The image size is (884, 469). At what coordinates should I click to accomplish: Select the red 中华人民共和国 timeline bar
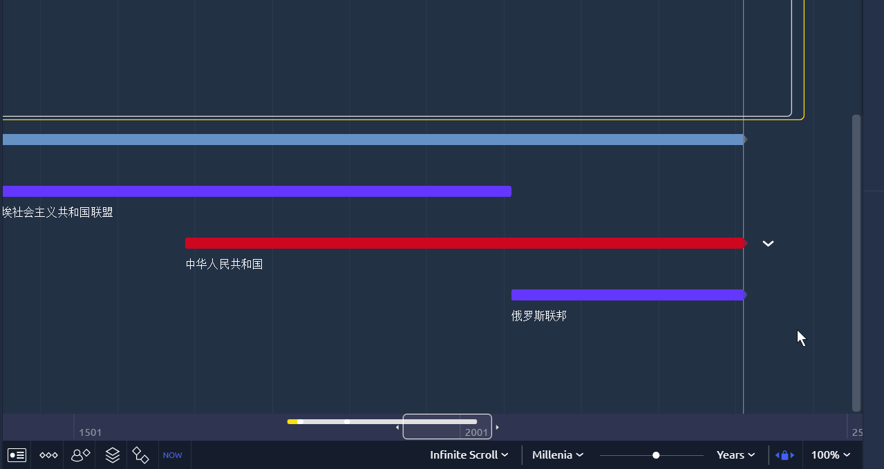click(x=466, y=243)
